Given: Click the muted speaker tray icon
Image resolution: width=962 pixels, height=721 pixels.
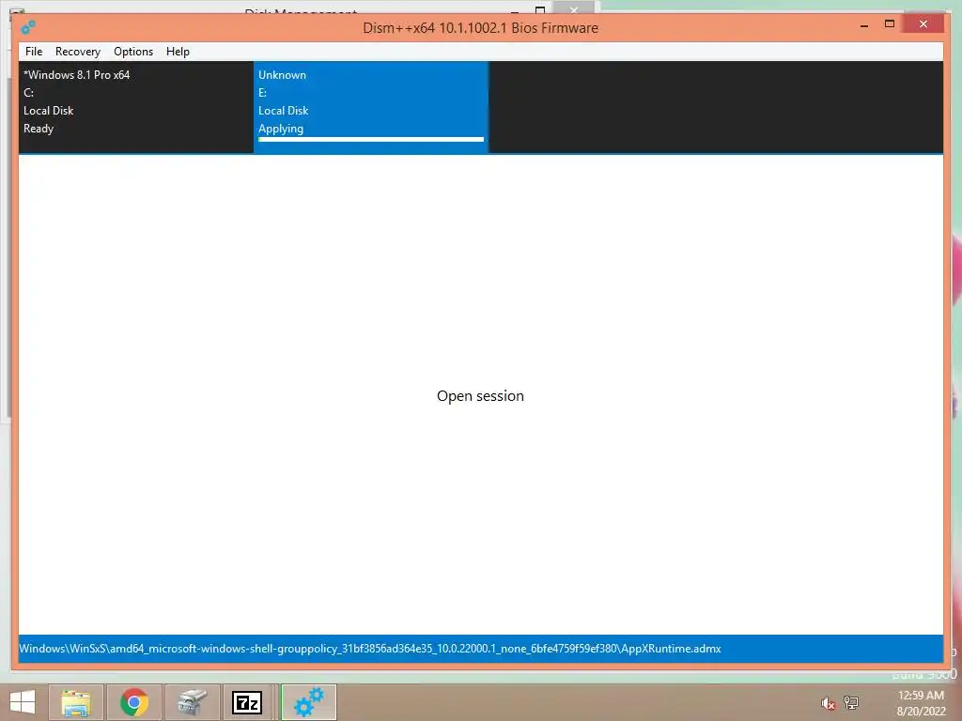Looking at the screenshot, I should [x=829, y=703].
